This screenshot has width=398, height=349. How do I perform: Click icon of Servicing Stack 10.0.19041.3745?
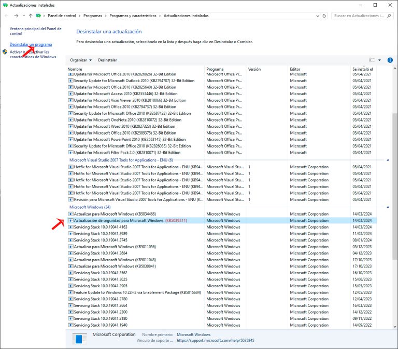(x=70, y=240)
